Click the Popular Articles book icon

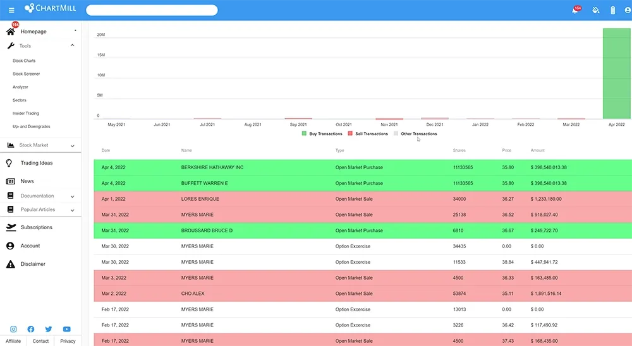pos(11,210)
